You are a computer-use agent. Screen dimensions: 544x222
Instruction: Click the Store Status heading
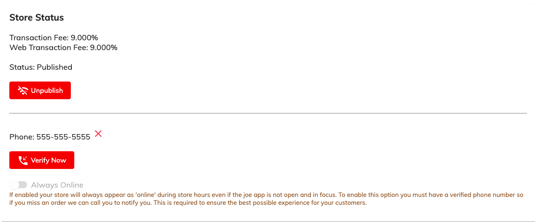click(36, 18)
